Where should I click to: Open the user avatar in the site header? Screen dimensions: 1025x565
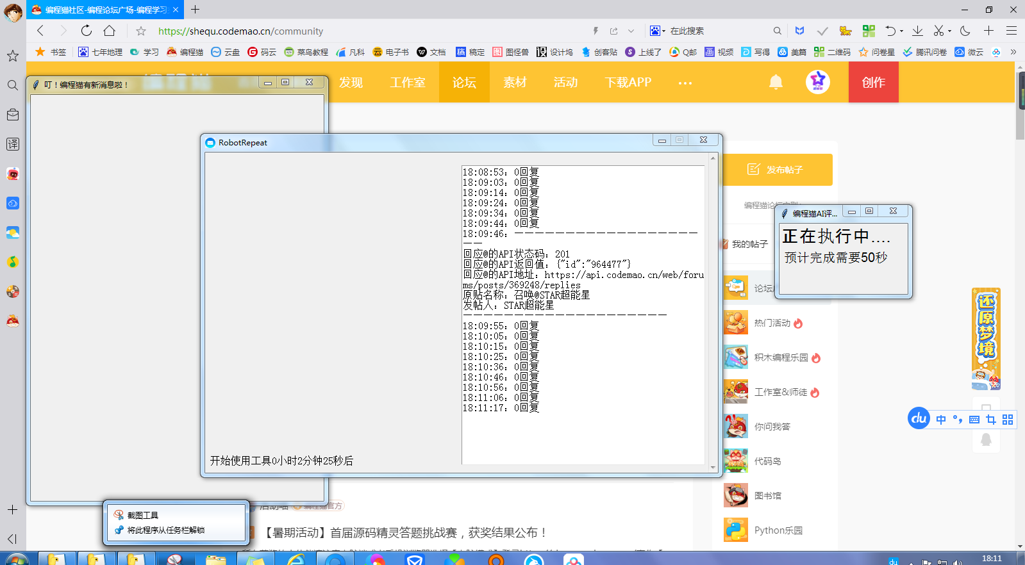(817, 81)
